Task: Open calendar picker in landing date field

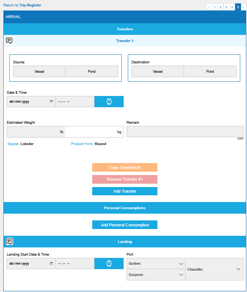Action: (51, 264)
